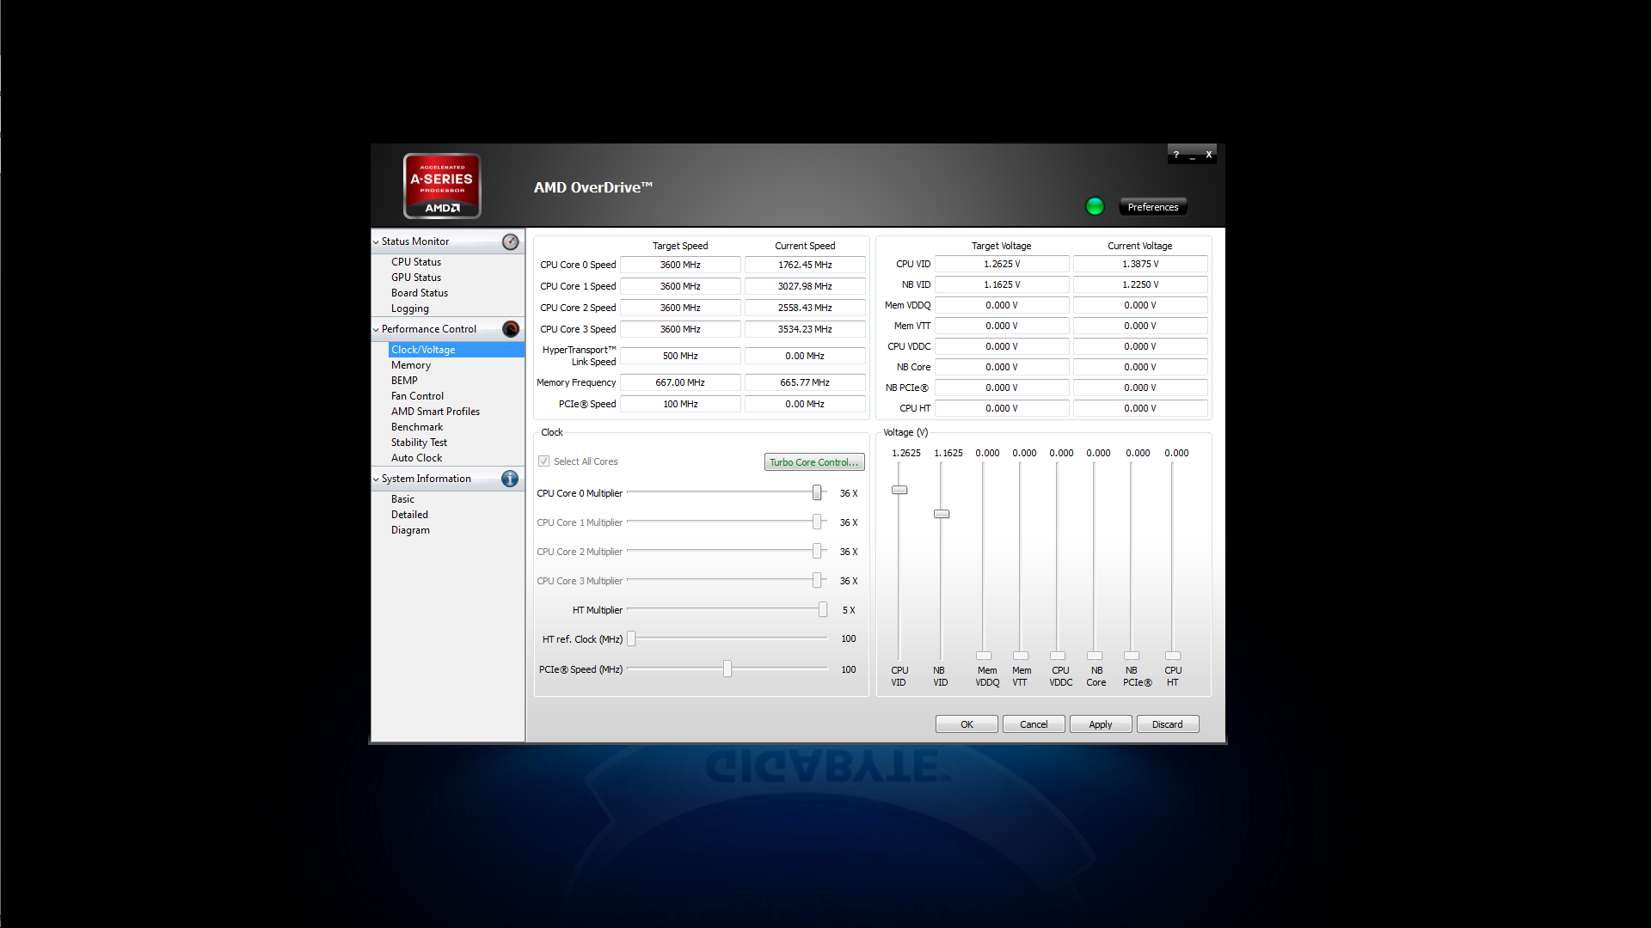This screenshot has width=1651, height=928.
Task: Collapse the Status Monitor section
Action: [376, 242]
